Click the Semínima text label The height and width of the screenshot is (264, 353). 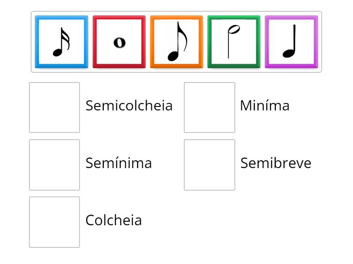[x=118, y=163]
